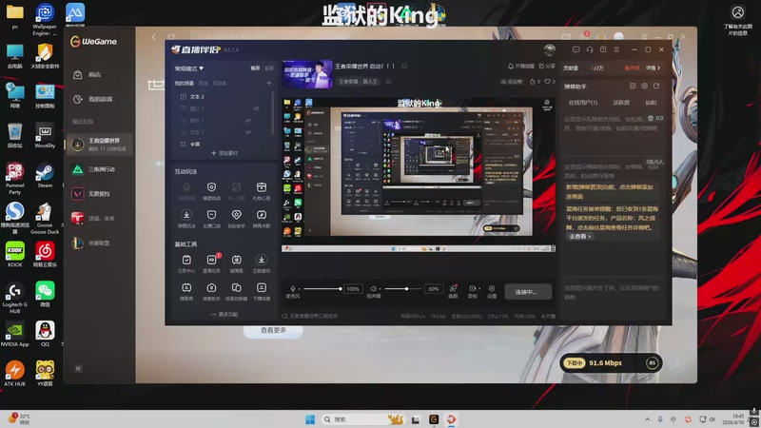Click 去查看 in the 星海 task reminder
Viewport: 761px width, 428px height.
tap(580, 236)
